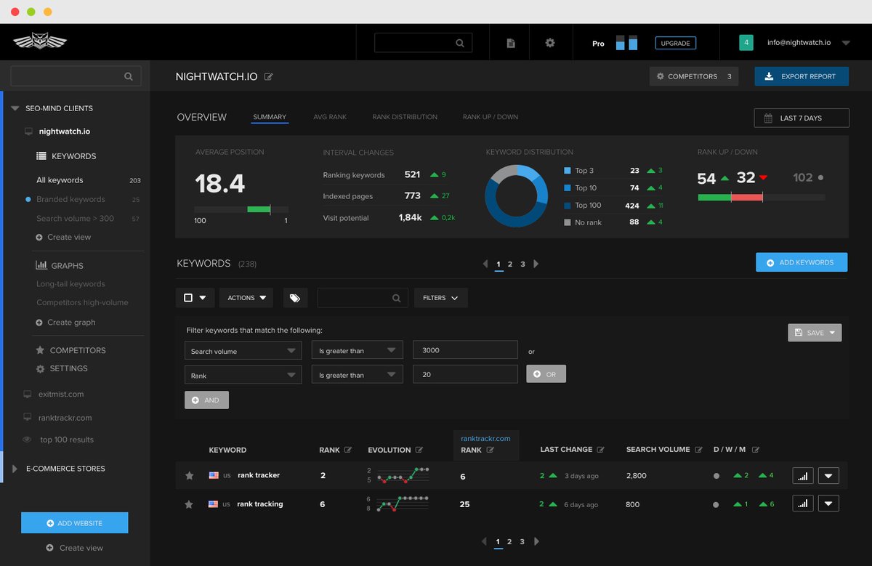
Task: Add an OR filter condition
Action: [x=546, y=374]
